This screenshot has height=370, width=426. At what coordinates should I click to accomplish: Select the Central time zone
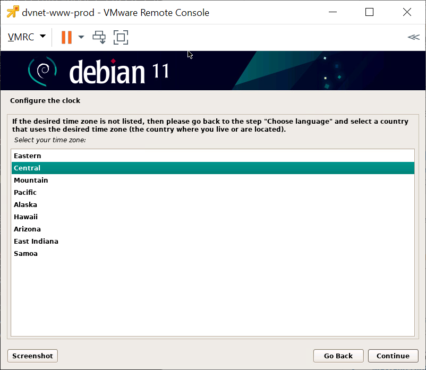[27, 168]
